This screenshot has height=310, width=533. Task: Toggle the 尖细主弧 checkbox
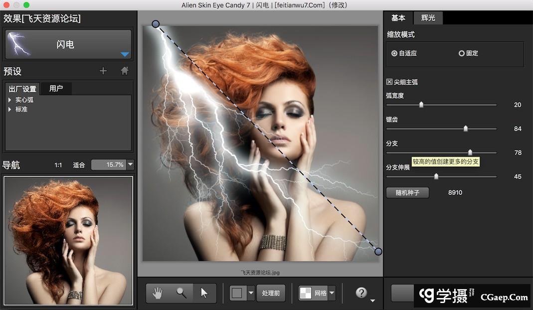point(389,82)
